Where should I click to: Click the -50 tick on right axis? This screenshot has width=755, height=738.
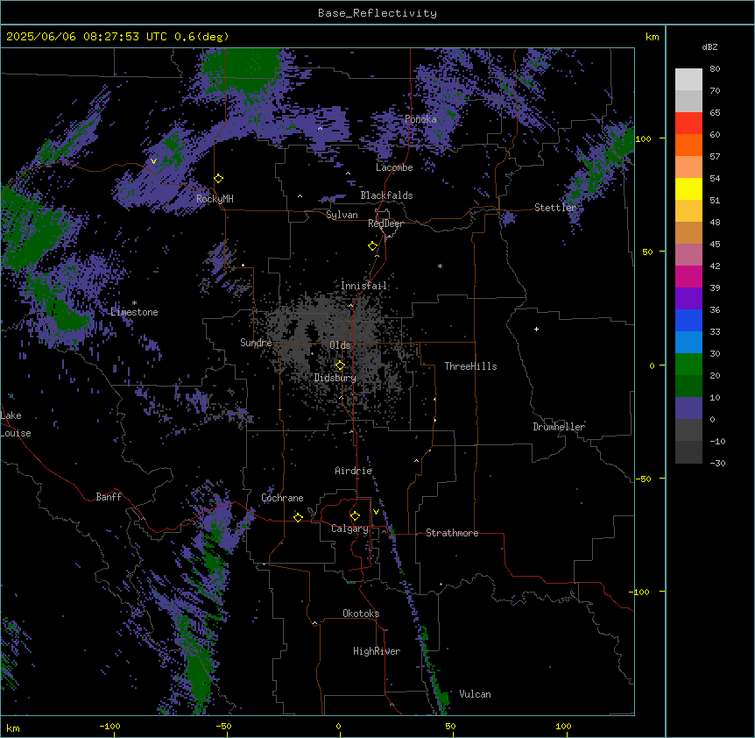(643, 479)
